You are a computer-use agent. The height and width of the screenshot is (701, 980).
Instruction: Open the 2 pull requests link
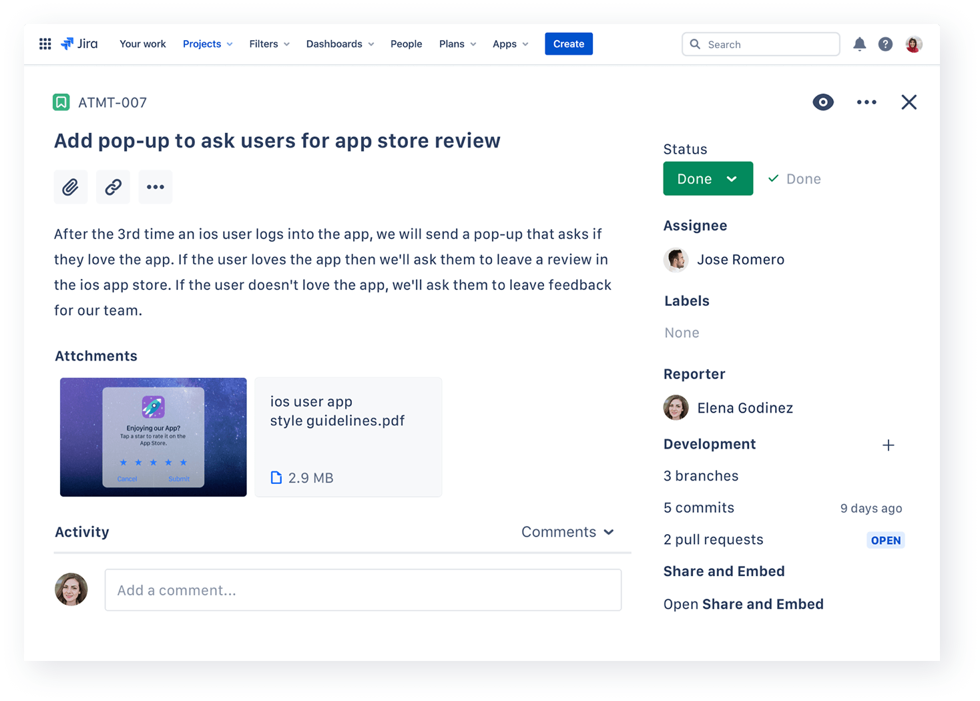714,539
